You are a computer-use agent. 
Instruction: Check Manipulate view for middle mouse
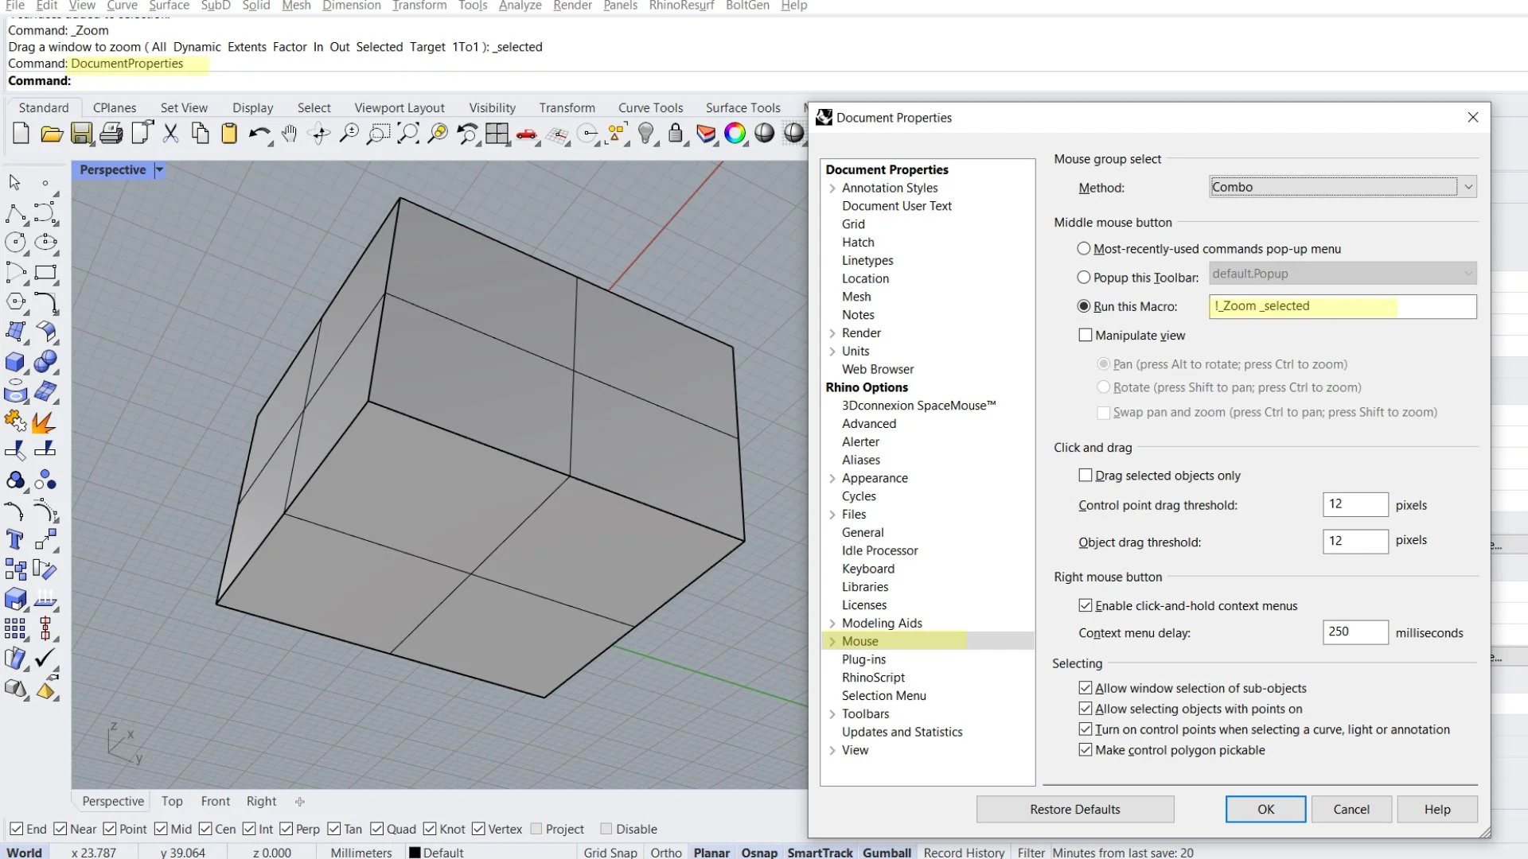(x=1085, y=335)
